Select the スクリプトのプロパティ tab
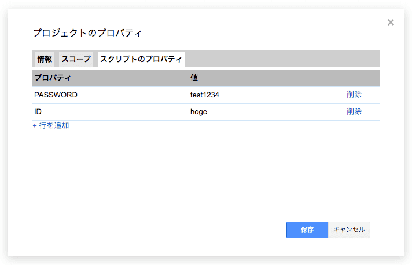This screenshot has width=412, height=265. point(141,59)
